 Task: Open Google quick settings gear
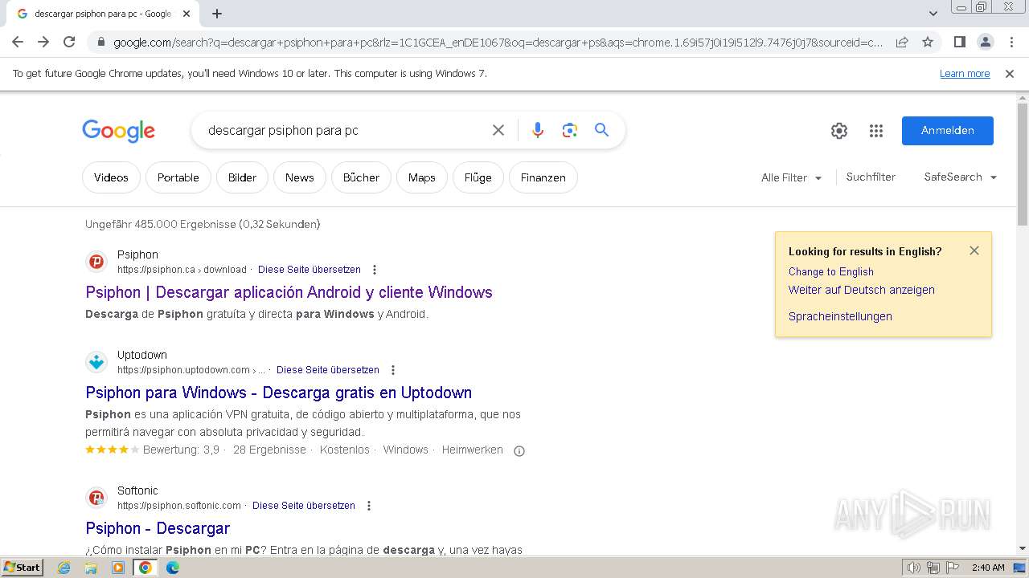[839, 131]
